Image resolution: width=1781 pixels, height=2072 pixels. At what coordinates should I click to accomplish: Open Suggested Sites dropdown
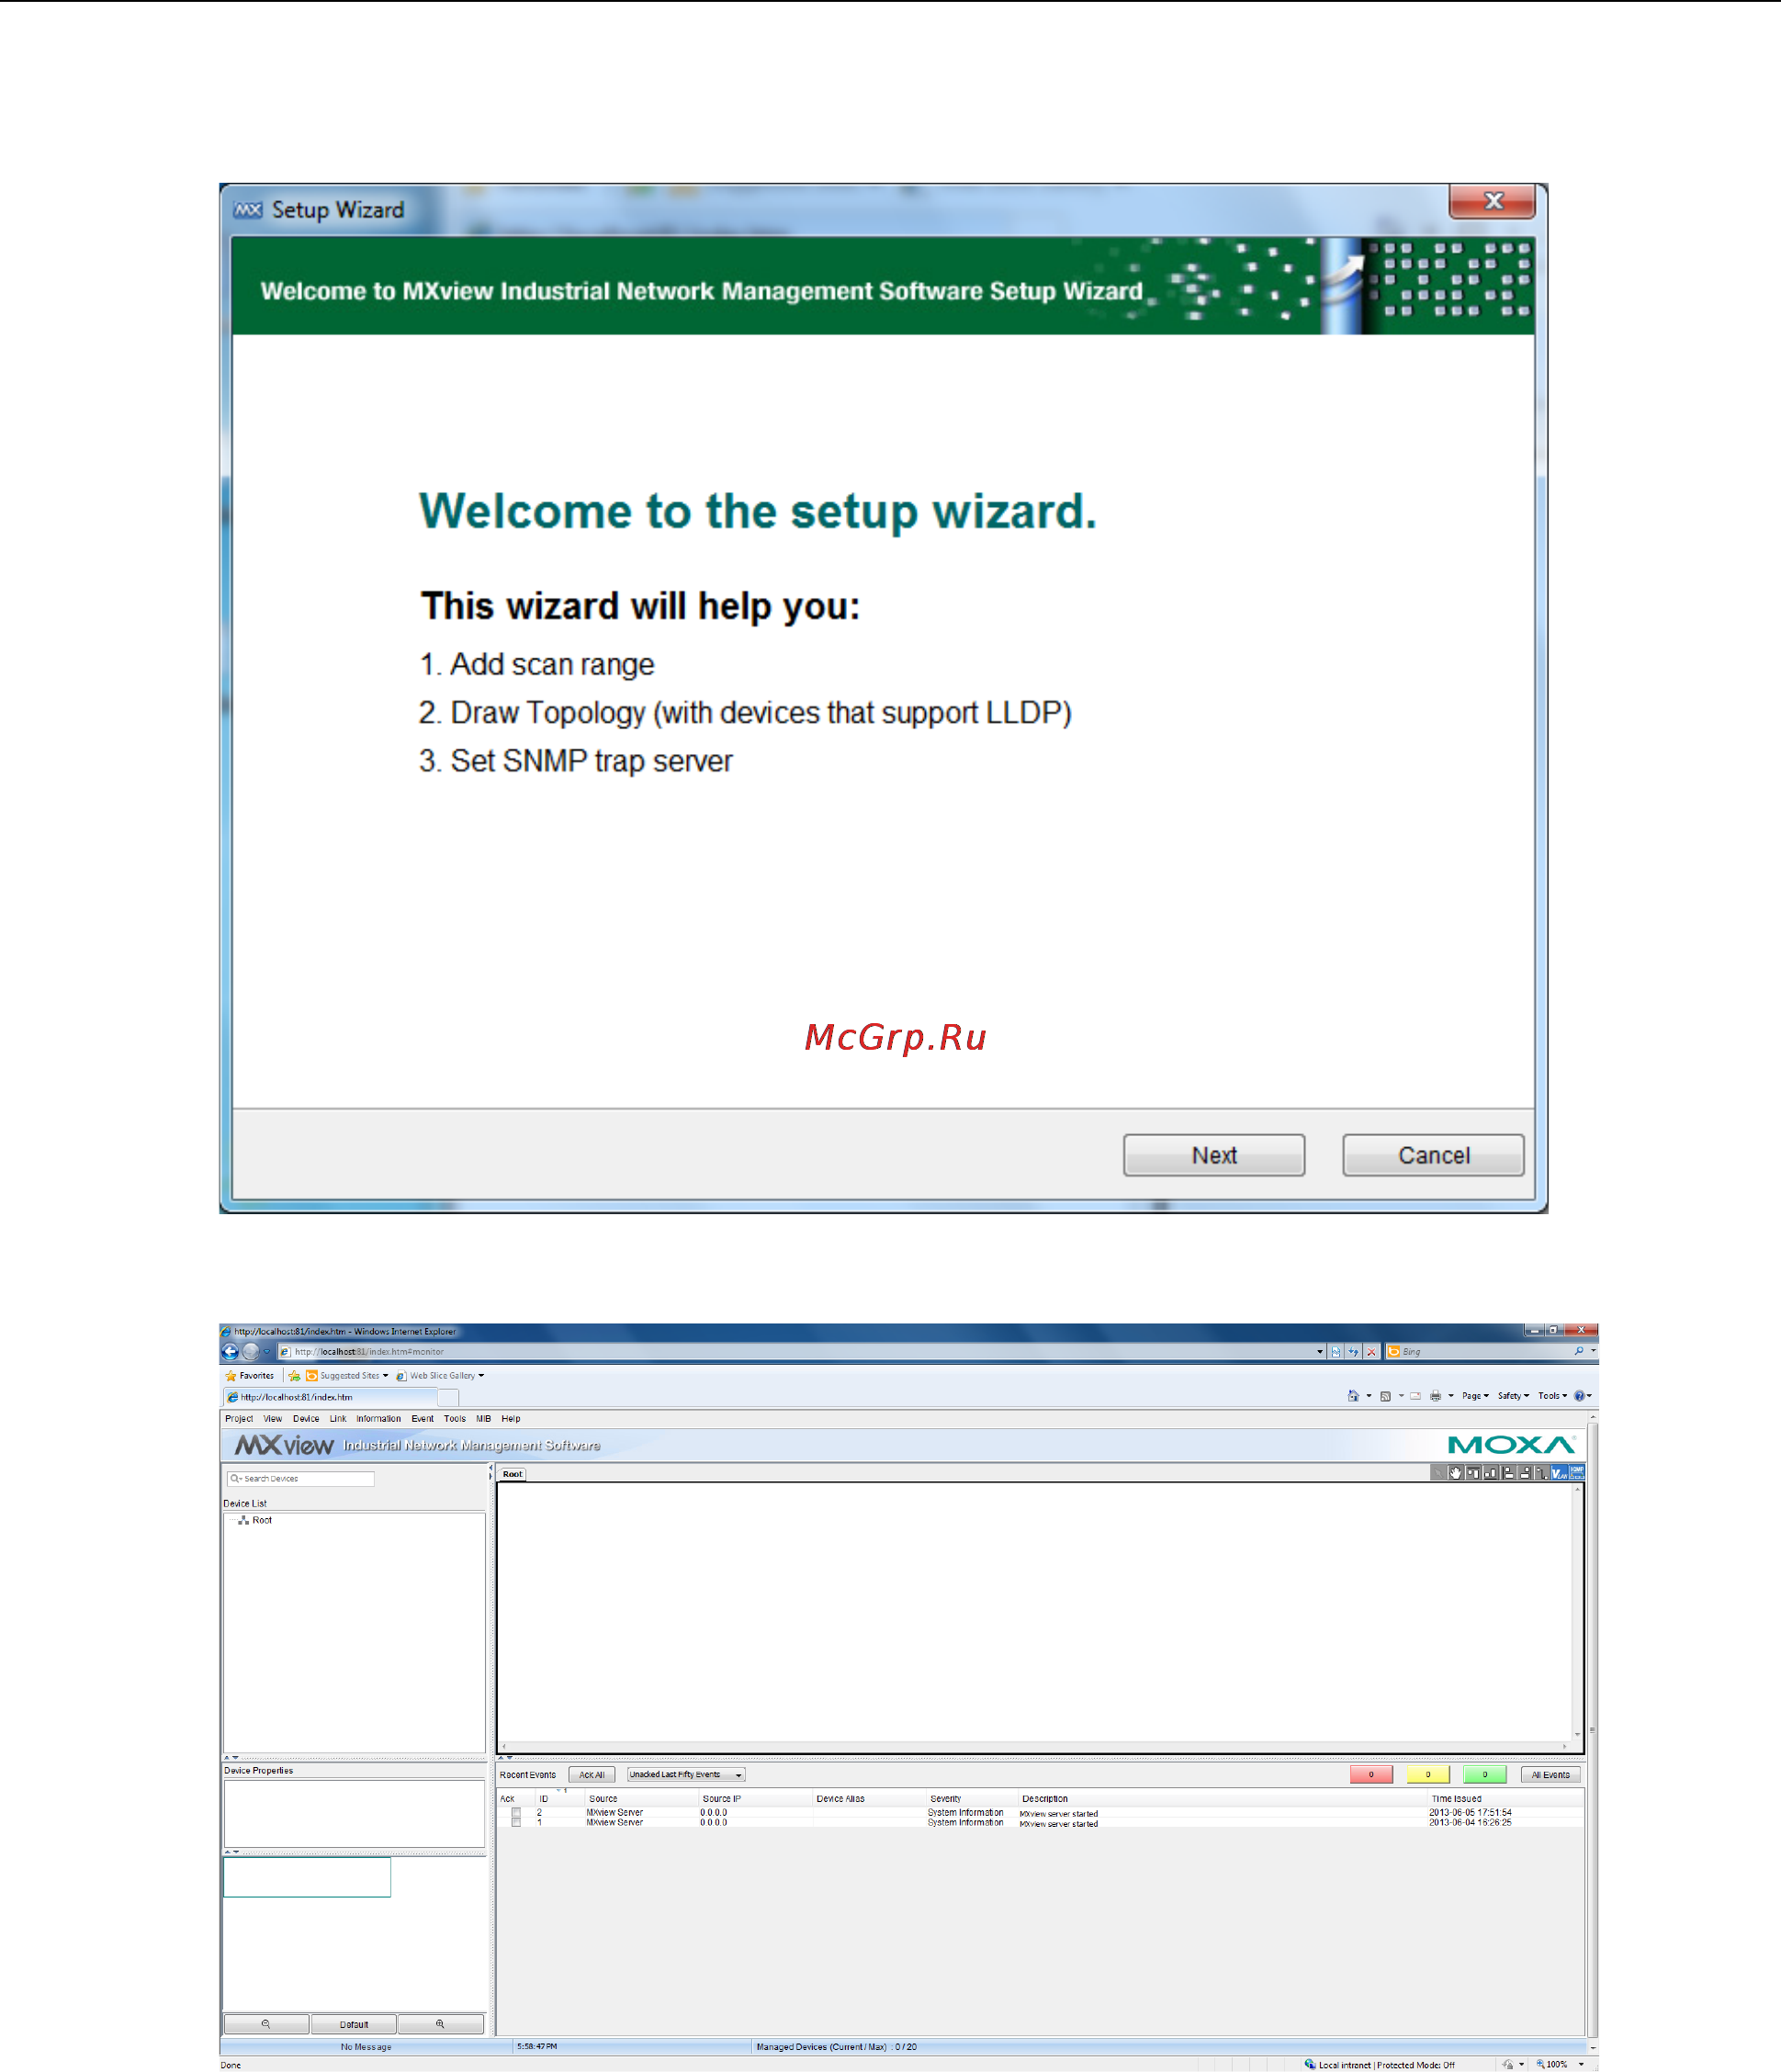tap(347, 1376)
